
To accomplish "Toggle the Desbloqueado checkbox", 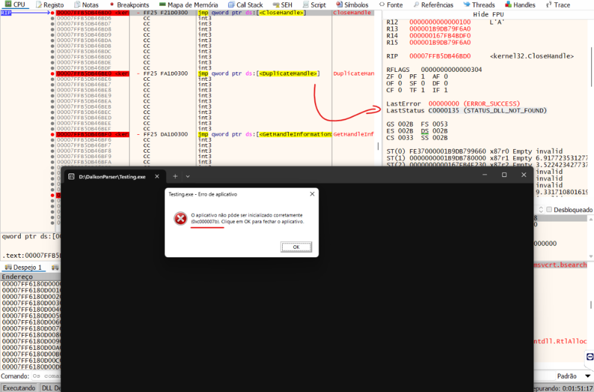I will (x=549, y=210).
